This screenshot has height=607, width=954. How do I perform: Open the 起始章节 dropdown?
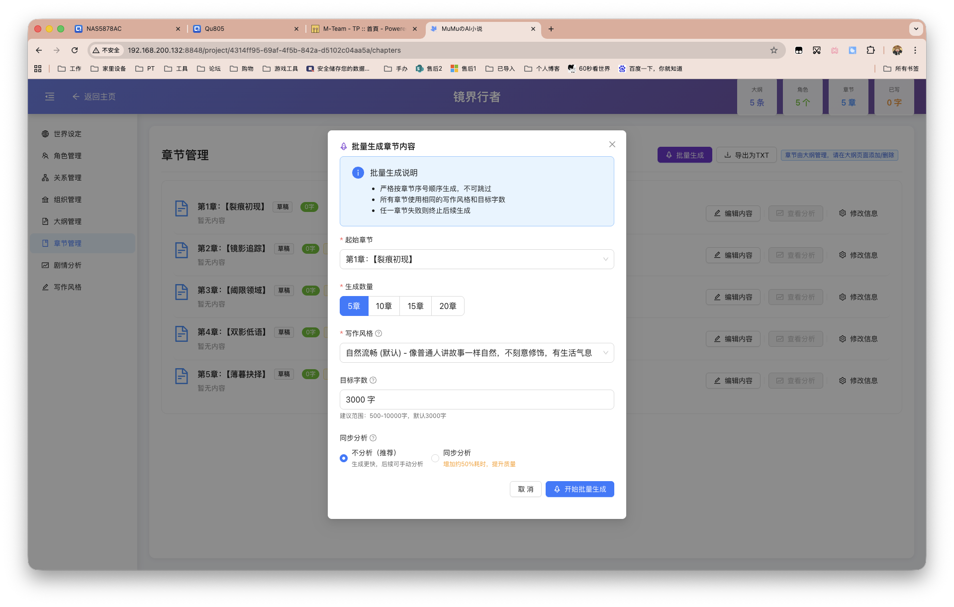(x=476, y=259)
